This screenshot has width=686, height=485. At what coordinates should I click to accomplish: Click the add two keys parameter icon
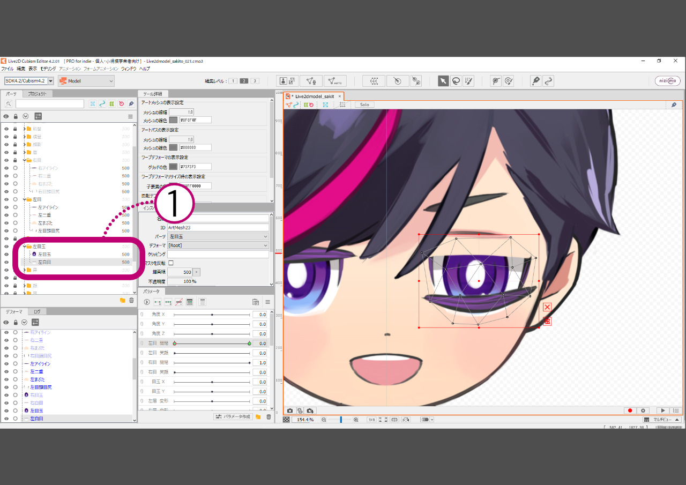pyautogui.click(x=158, y=302)
